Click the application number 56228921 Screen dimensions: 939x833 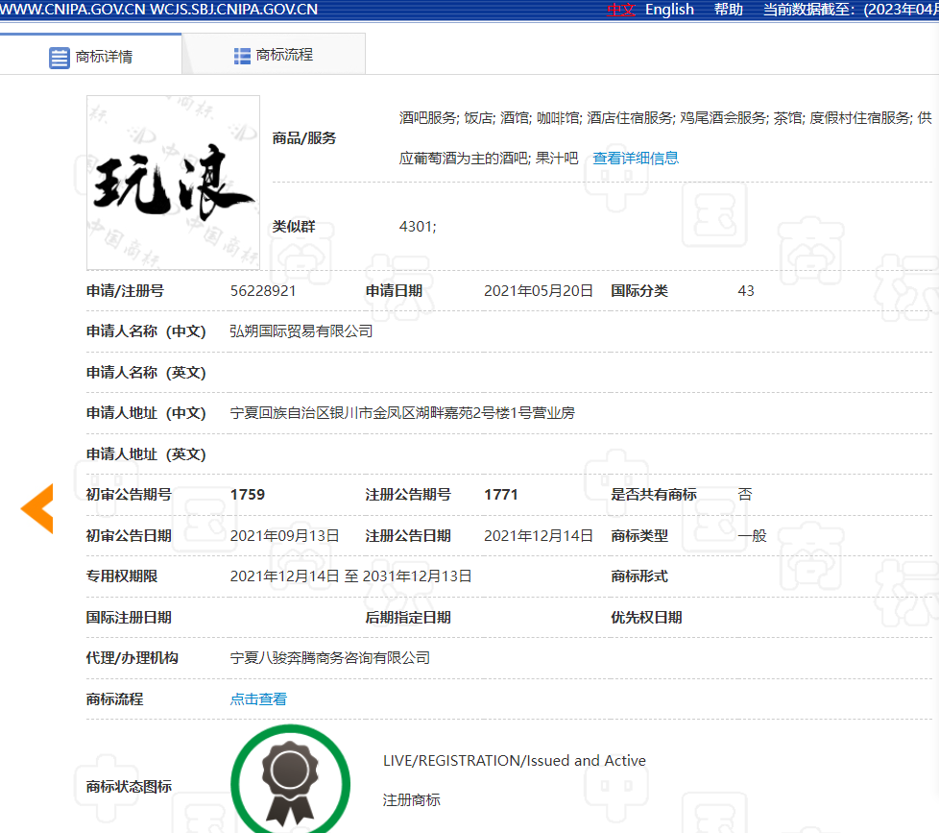pos(263,290)
